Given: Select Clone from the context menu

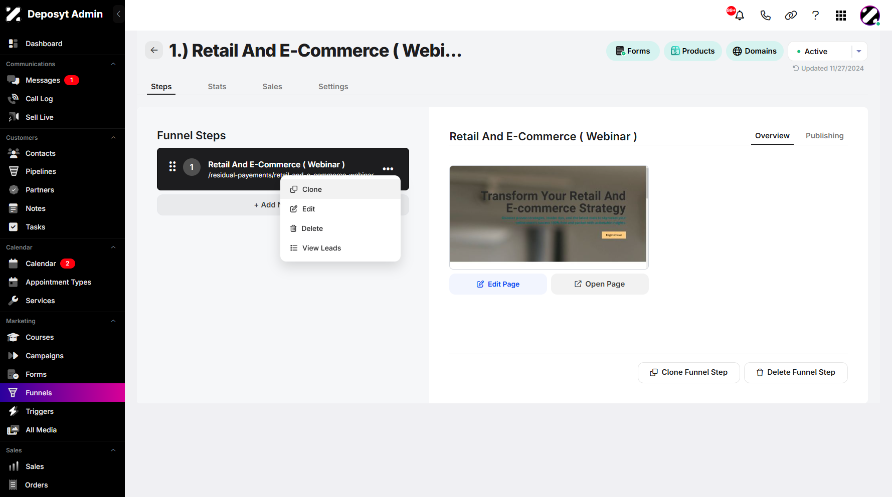Looking at the screenshot, I should (340, 189).
